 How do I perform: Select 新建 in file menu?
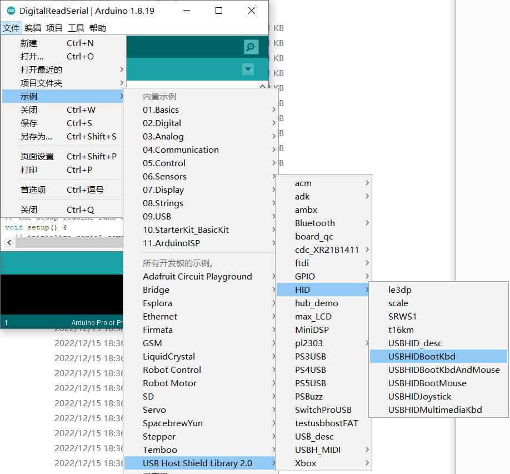pyautogui.click(x=63, y=43)
